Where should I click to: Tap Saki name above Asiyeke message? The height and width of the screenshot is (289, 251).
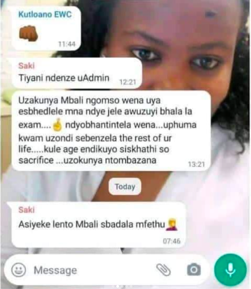click(x=26, y=210)
